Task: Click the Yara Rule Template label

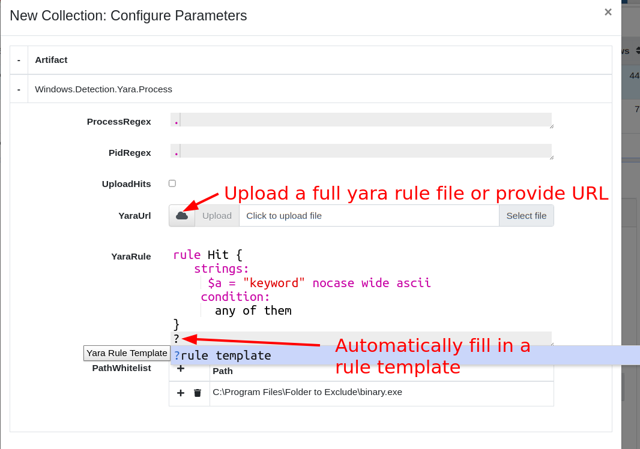Action: point(126,353)
